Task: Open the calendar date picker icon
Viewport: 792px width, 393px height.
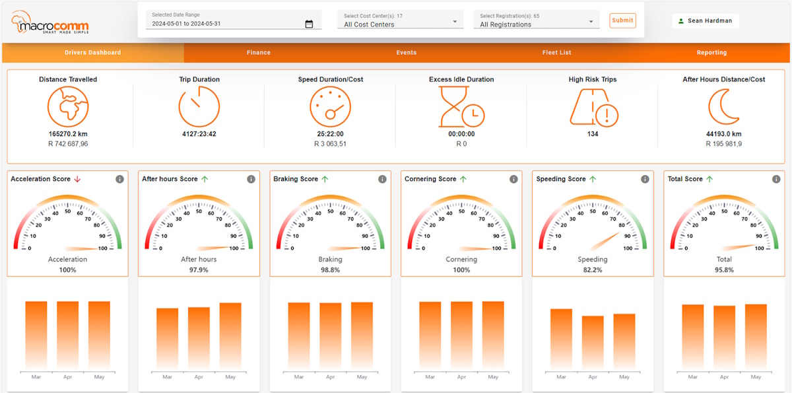Action: [x=309, y=24]
